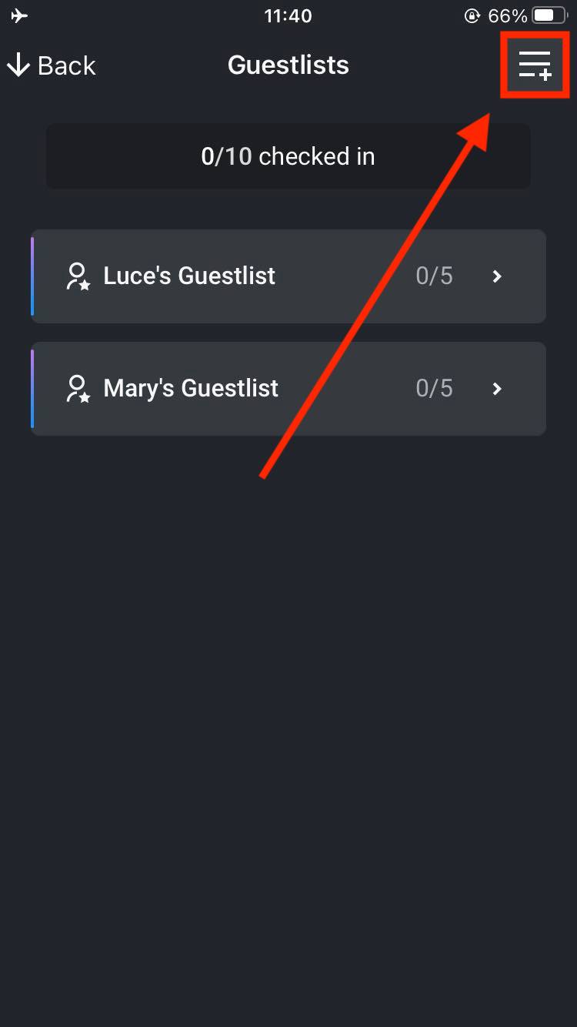The image size is (577, 1027).
Task: Tap the battery icon in status bar
Action: click(550, 15)
